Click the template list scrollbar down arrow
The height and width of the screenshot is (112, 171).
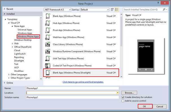point(121,77)
